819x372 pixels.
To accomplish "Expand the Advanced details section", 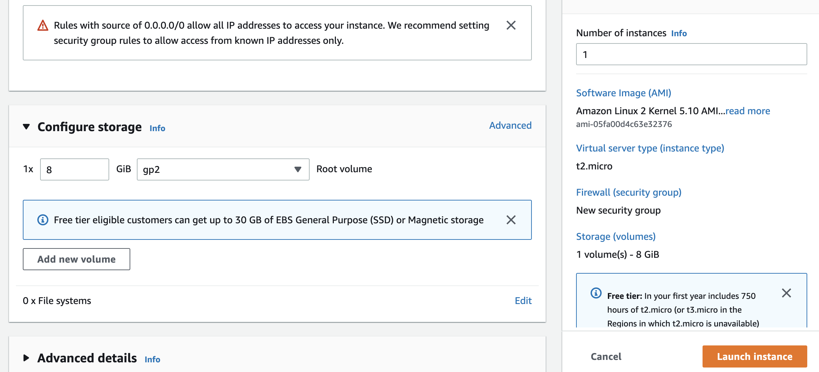I will (26, 358).
